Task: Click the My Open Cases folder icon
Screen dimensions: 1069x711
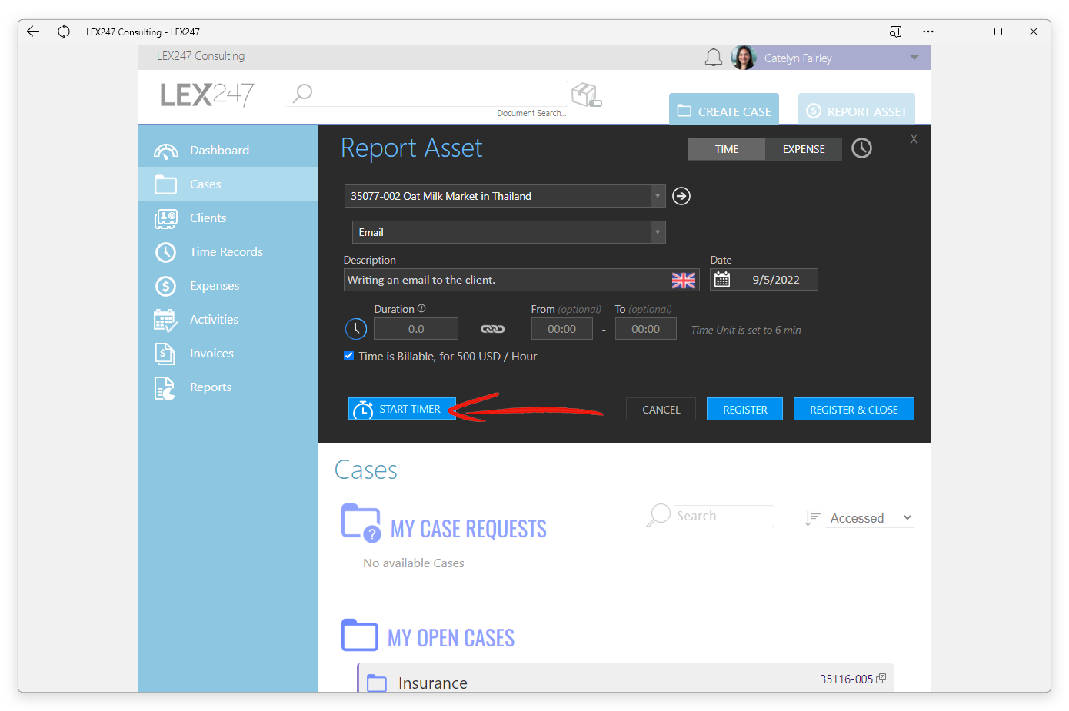Action: [x=360, y=635]
